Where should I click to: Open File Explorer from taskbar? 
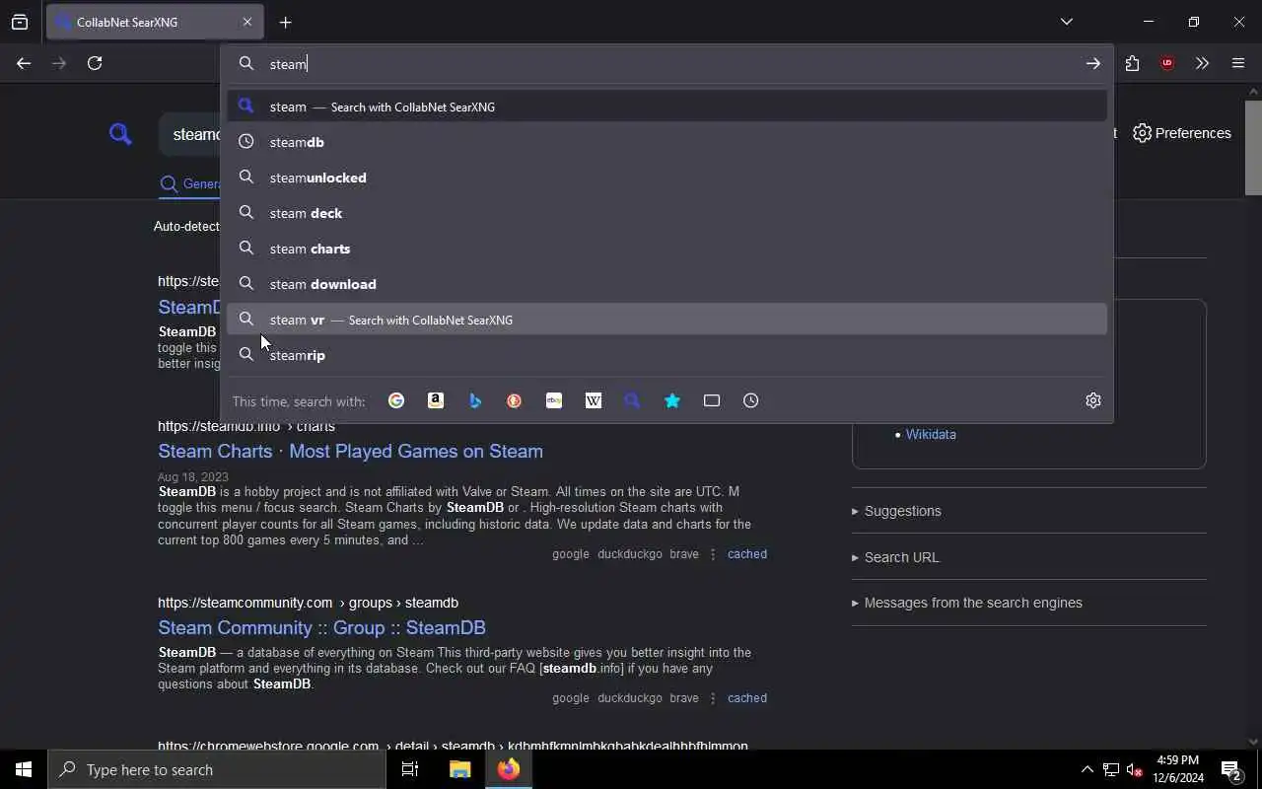pos(459,769)
